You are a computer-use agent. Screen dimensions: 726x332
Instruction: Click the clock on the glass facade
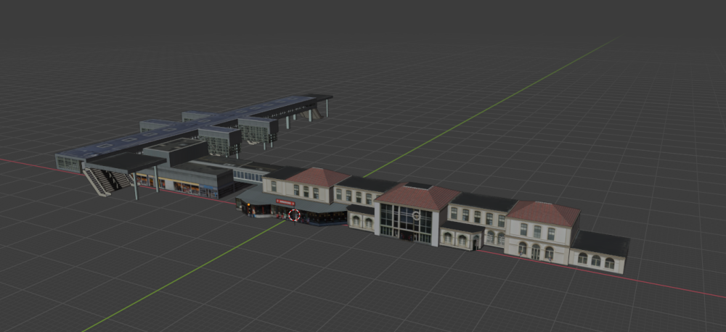415,215
